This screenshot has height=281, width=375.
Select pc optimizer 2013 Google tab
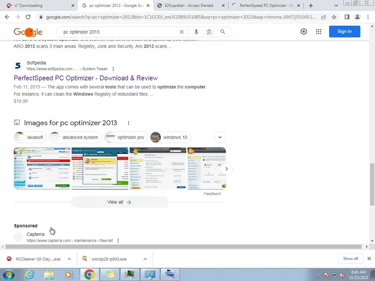coord(116,6)
